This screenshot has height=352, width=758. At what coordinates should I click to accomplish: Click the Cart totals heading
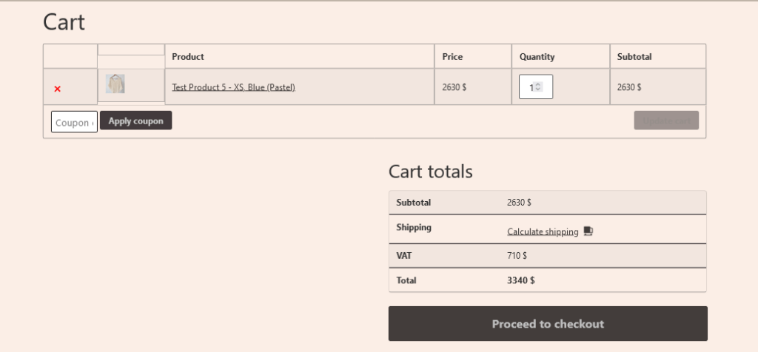(430, 172)
